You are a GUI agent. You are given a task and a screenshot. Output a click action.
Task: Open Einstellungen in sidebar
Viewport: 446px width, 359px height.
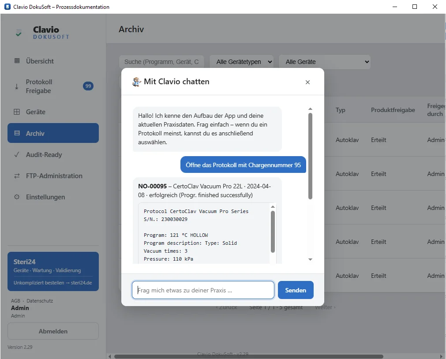(53, 197)
